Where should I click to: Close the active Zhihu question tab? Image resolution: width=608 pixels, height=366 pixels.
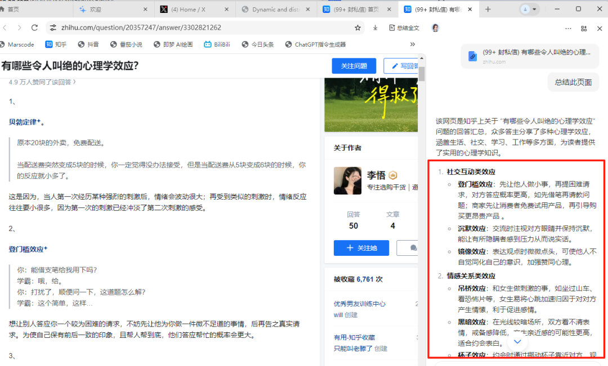pyautogui.click(x=470, y=10)
